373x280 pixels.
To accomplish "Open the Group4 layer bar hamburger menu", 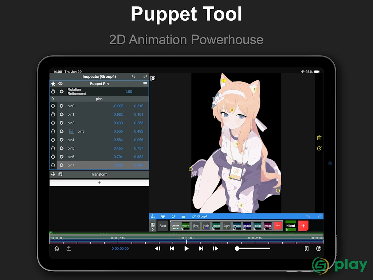I will point(184,216).
